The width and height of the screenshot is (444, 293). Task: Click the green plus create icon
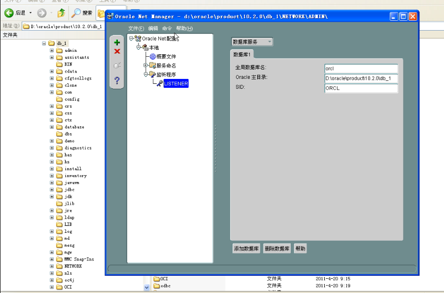117,42
